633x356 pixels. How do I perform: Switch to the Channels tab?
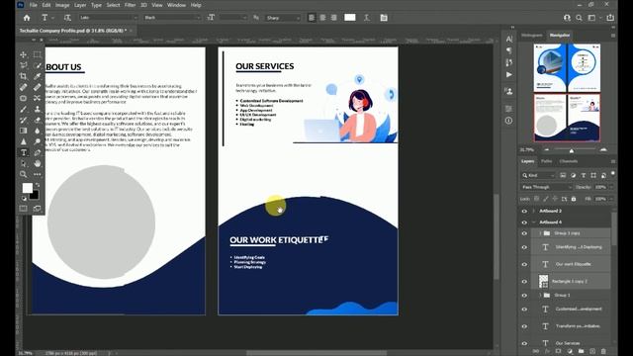click(x=569, y=161)
